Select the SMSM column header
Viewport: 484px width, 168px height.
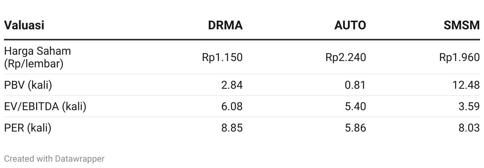(x=462, y=25)
